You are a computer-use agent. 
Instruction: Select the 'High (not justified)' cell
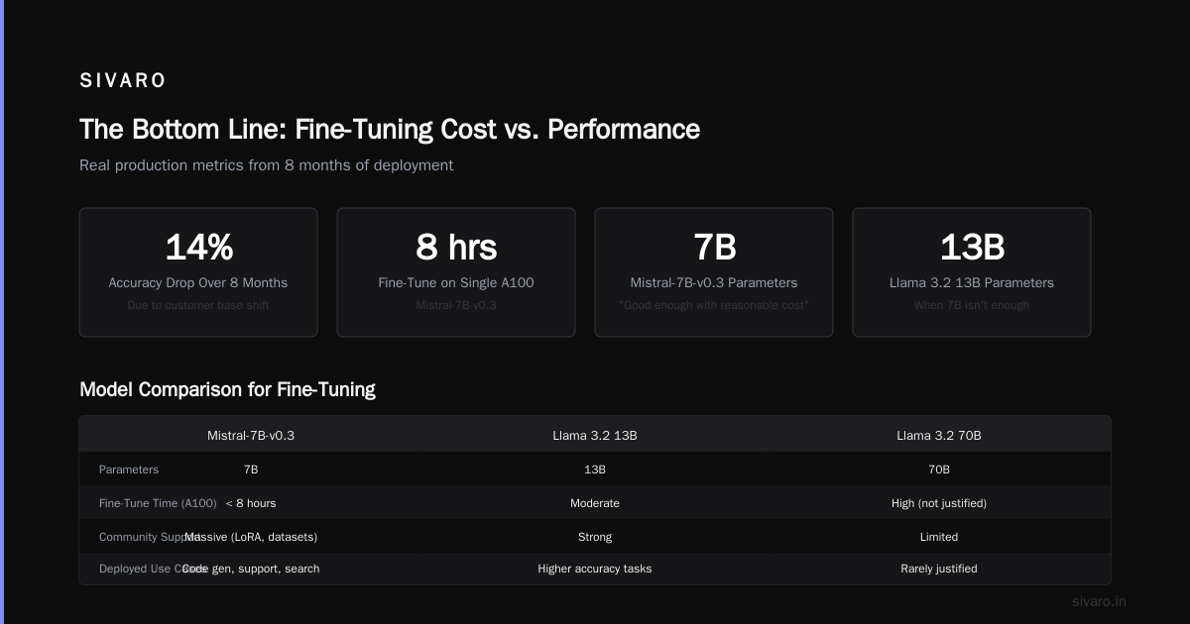pos(939,503)
